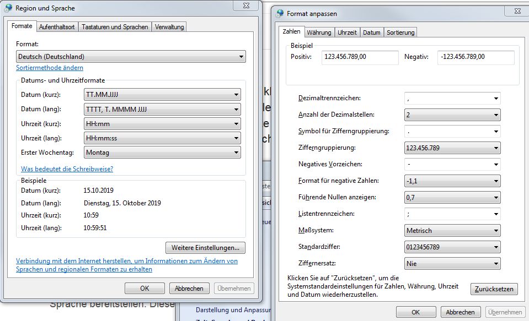This screenshot has height=321, width=529.
Task: Switch to the Sortierung tab
Action: tap(400, 32)
